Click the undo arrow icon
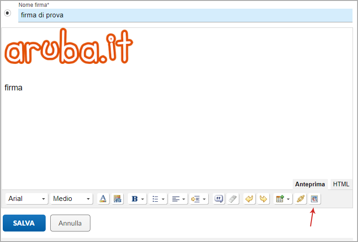358x242 pixels. pyautogui.click(x=249, y=199)
